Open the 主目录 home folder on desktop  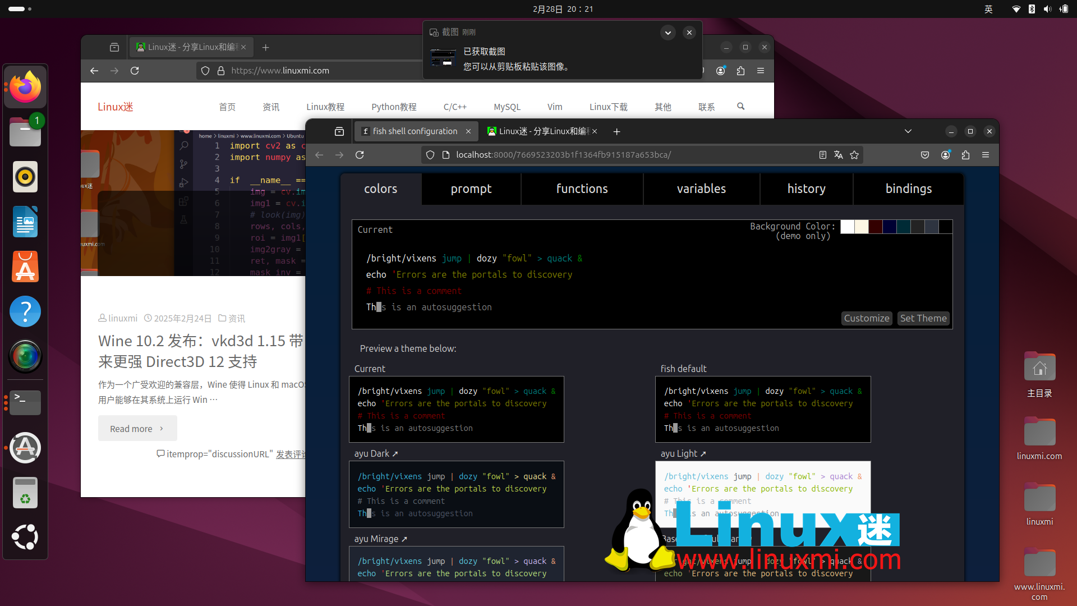pyautogui.click(x=1039, y=375)
